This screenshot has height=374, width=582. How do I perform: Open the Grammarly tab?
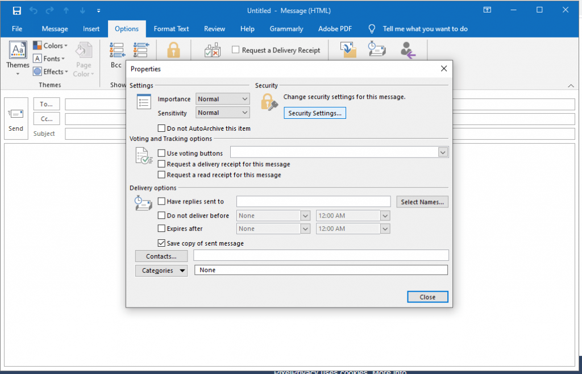286,28
